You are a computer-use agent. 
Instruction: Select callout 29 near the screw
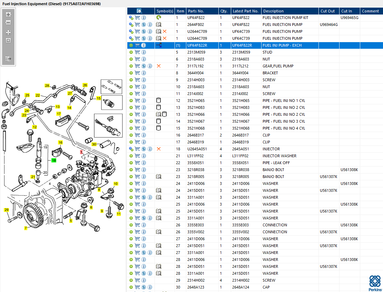7,210
